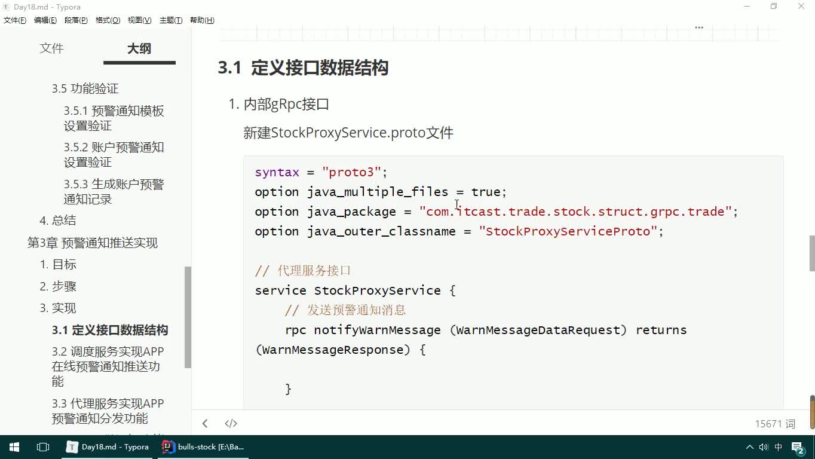Click line 新建StockProxyService.proto文件
The image size is (815, 459).
tap(348, 133)
